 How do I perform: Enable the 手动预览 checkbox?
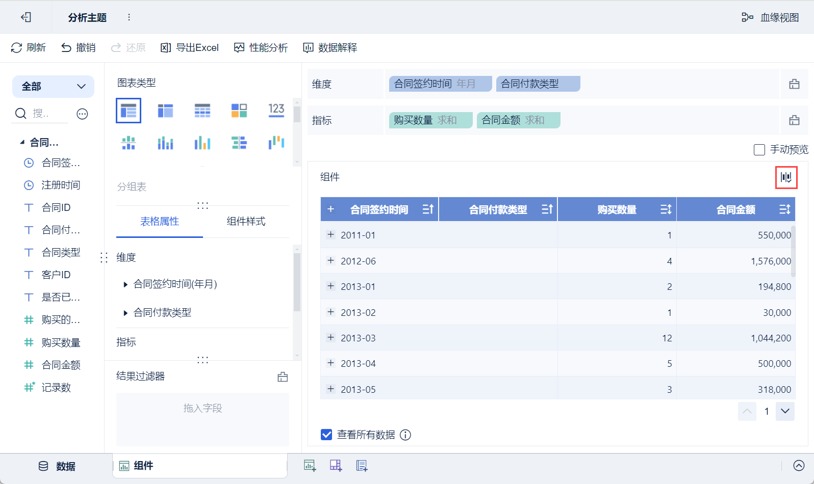[759, 150]
